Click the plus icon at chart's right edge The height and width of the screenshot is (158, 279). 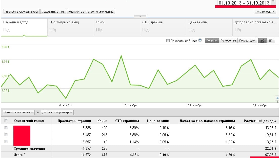[277, 98]
